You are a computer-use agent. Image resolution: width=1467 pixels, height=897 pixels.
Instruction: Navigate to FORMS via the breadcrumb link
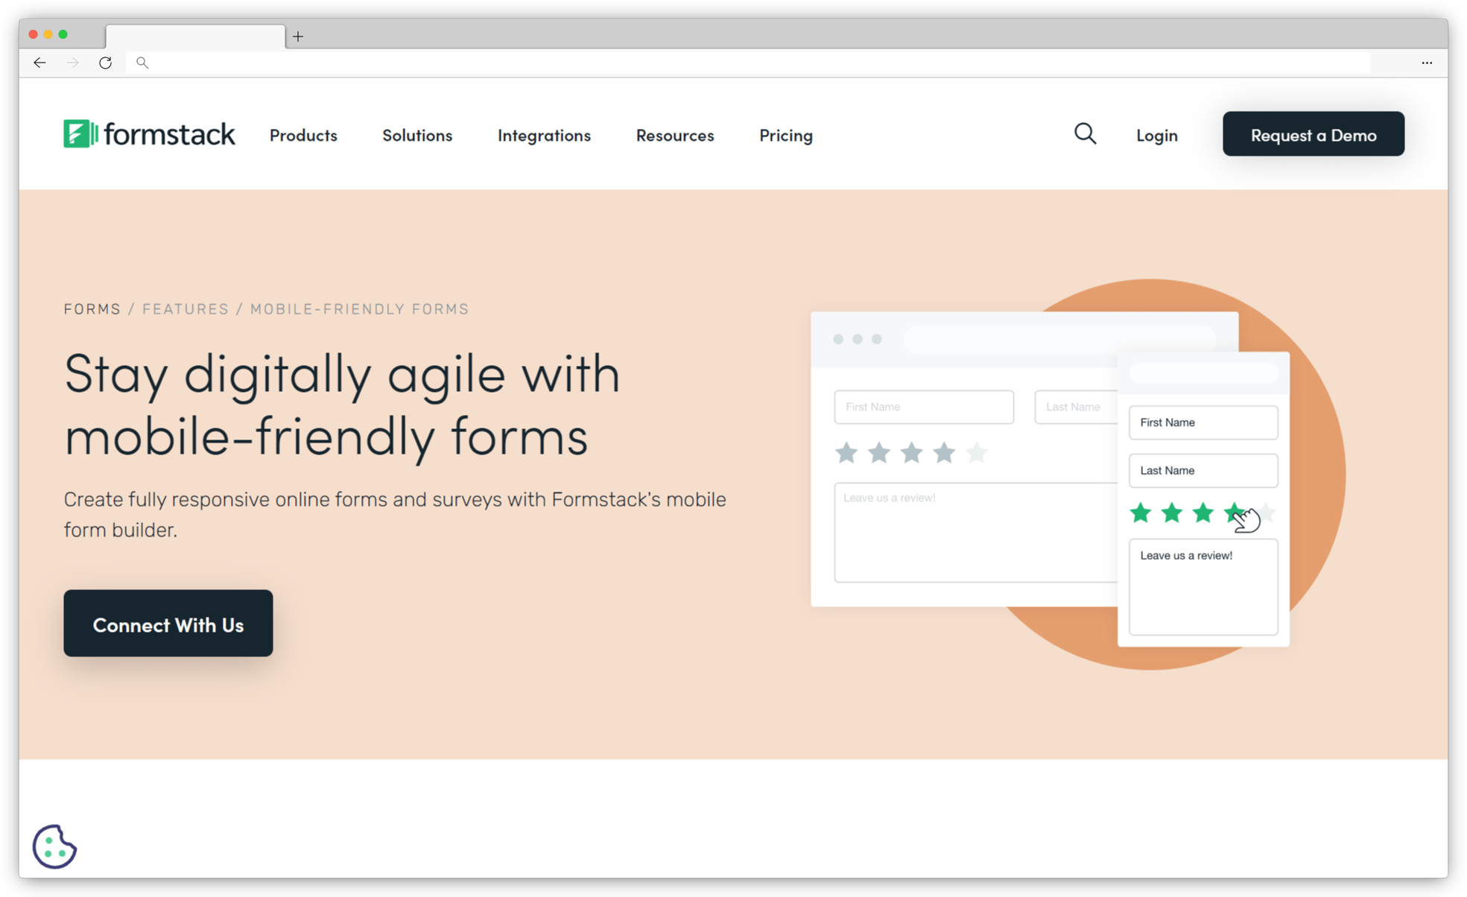point(92,308)
